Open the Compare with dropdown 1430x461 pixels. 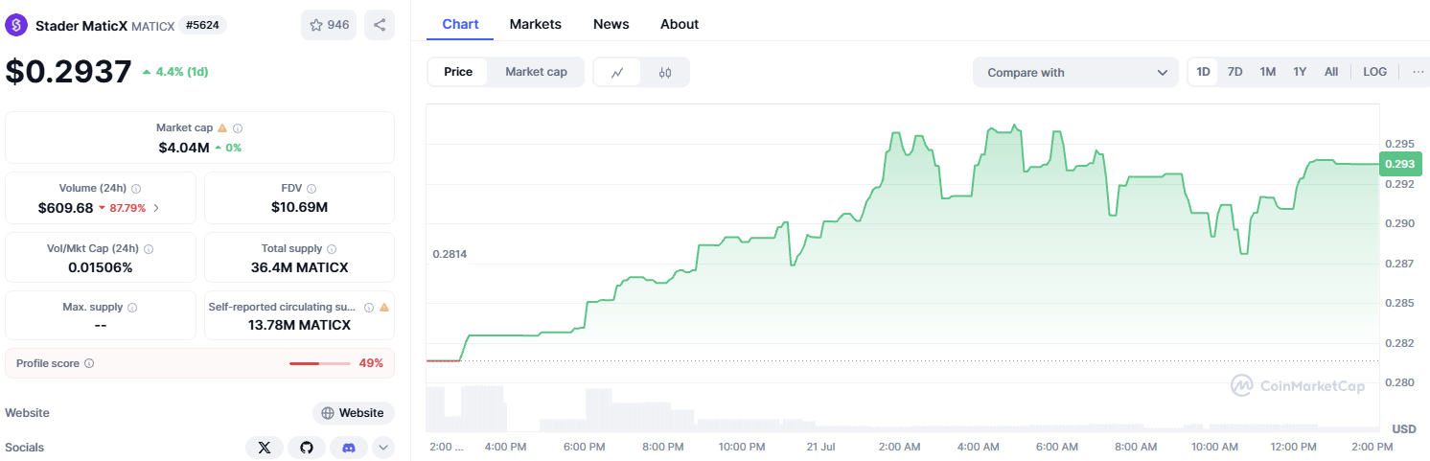point(1075,72)
